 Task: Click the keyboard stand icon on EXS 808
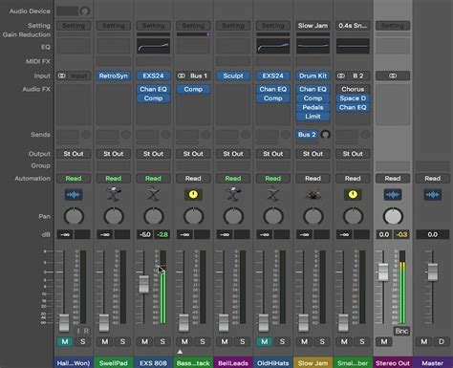click(153, 194)
